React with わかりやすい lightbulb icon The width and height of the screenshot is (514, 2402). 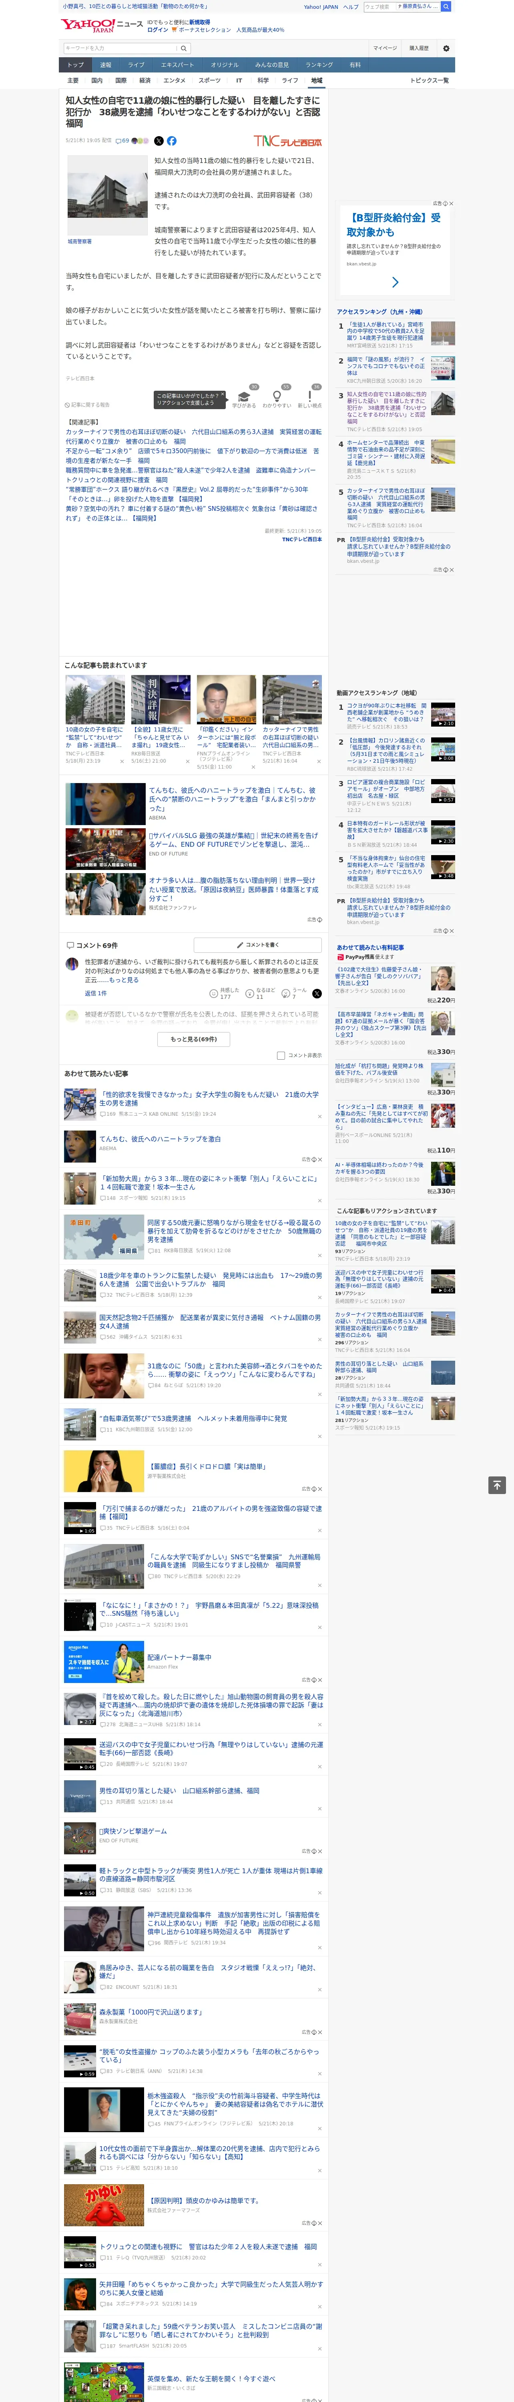[277, 396]
